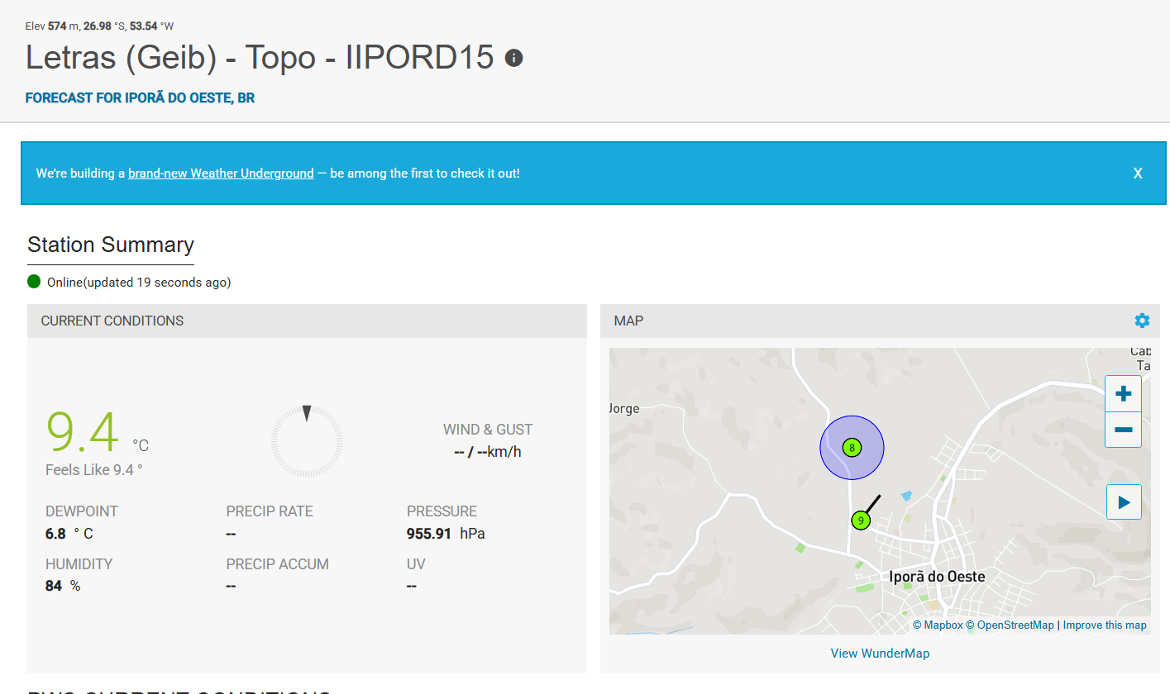This screenshot has height=694, width=1170.
Task: Play the map animation
Action: pos(1124,502)
